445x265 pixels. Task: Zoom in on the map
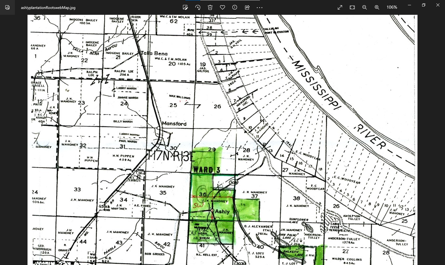click(x=377, y=7)
